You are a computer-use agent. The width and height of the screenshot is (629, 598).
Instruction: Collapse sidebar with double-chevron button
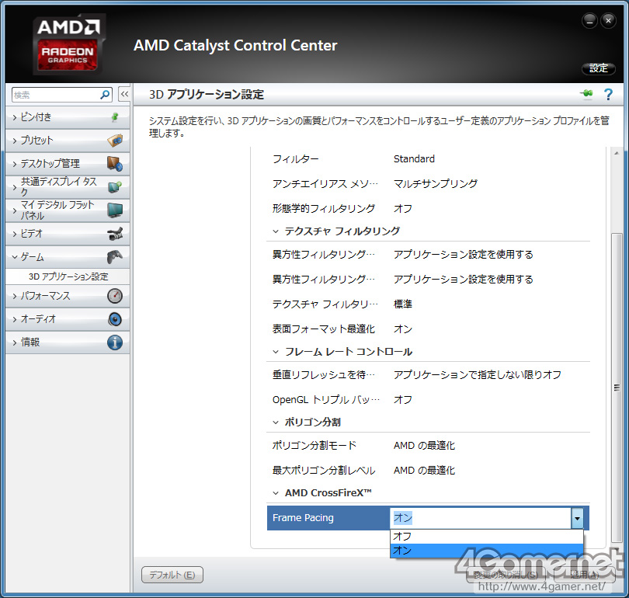click(x=124, y=95)
